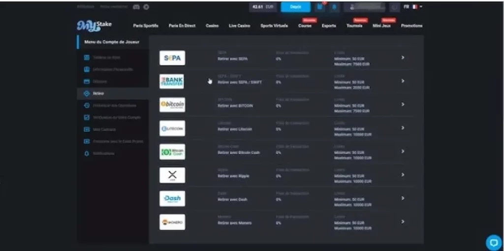
Task: Click the Informations Personnelles sidebar icon
Action: point(87,69)
